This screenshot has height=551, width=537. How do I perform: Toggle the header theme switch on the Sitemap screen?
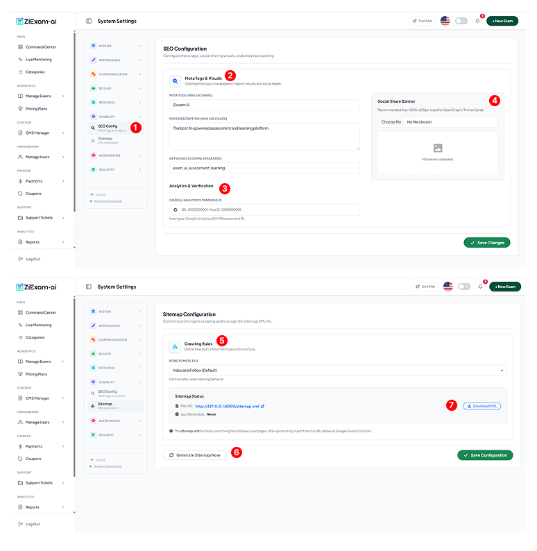[x=464, y=286]
